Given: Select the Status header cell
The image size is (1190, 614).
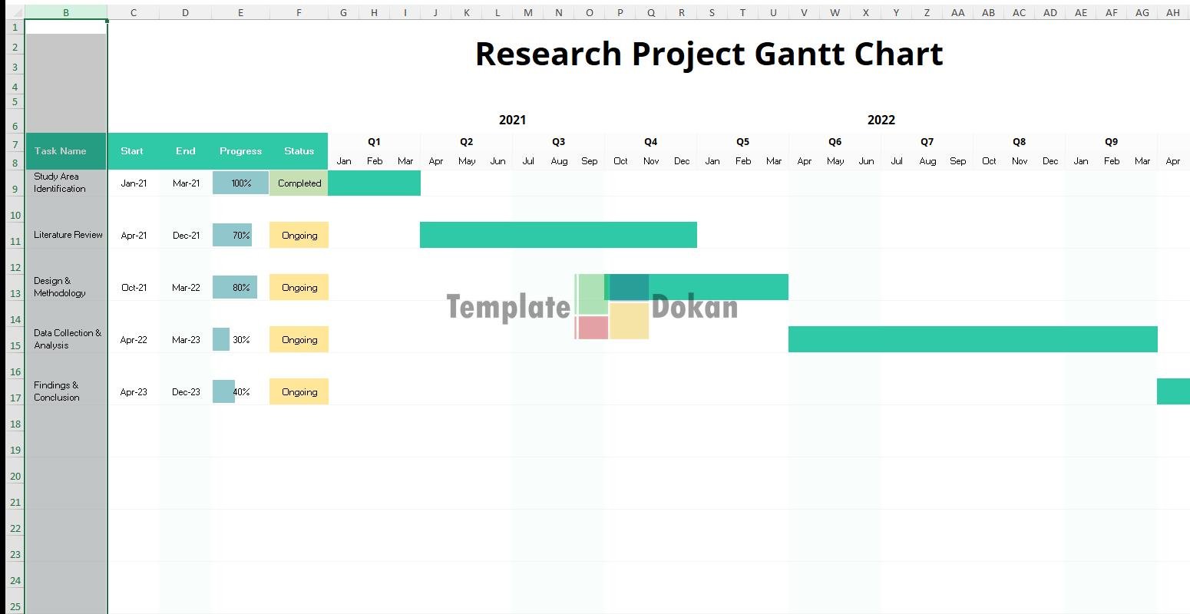Looking at the screenshot, I should coord(299,151).
